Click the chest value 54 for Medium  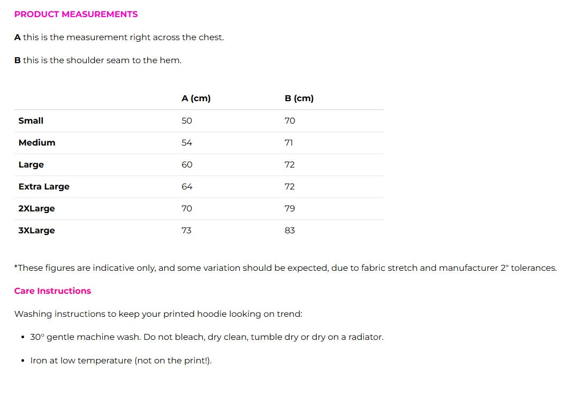pos(187,143)
